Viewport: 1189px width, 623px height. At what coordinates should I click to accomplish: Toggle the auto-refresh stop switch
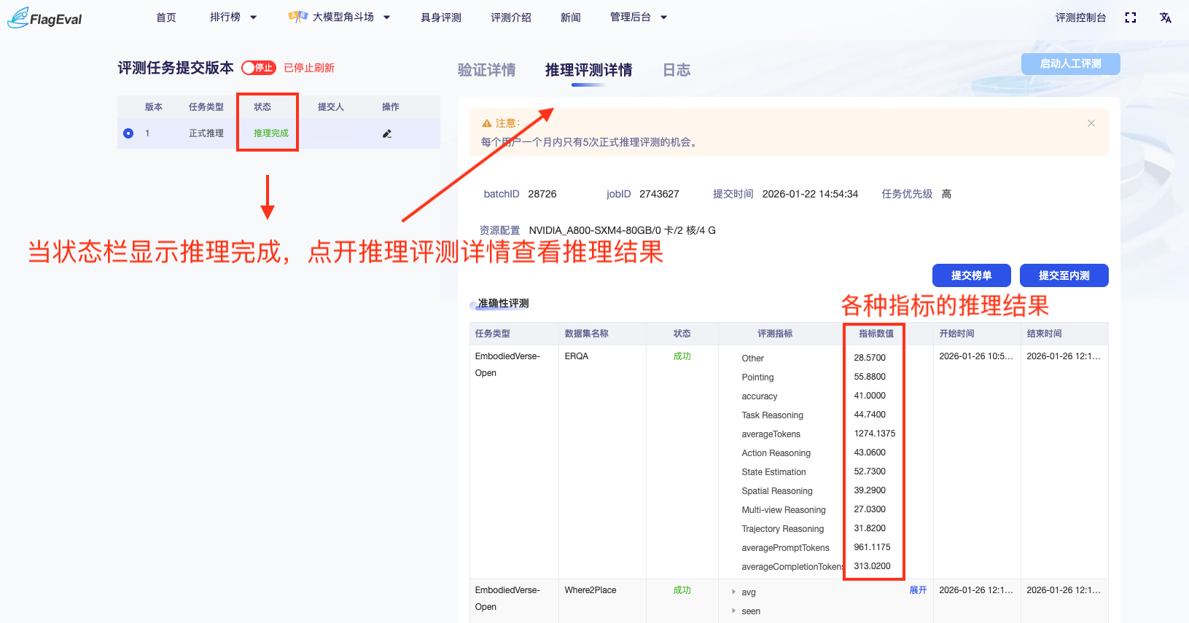pos(259,68)
